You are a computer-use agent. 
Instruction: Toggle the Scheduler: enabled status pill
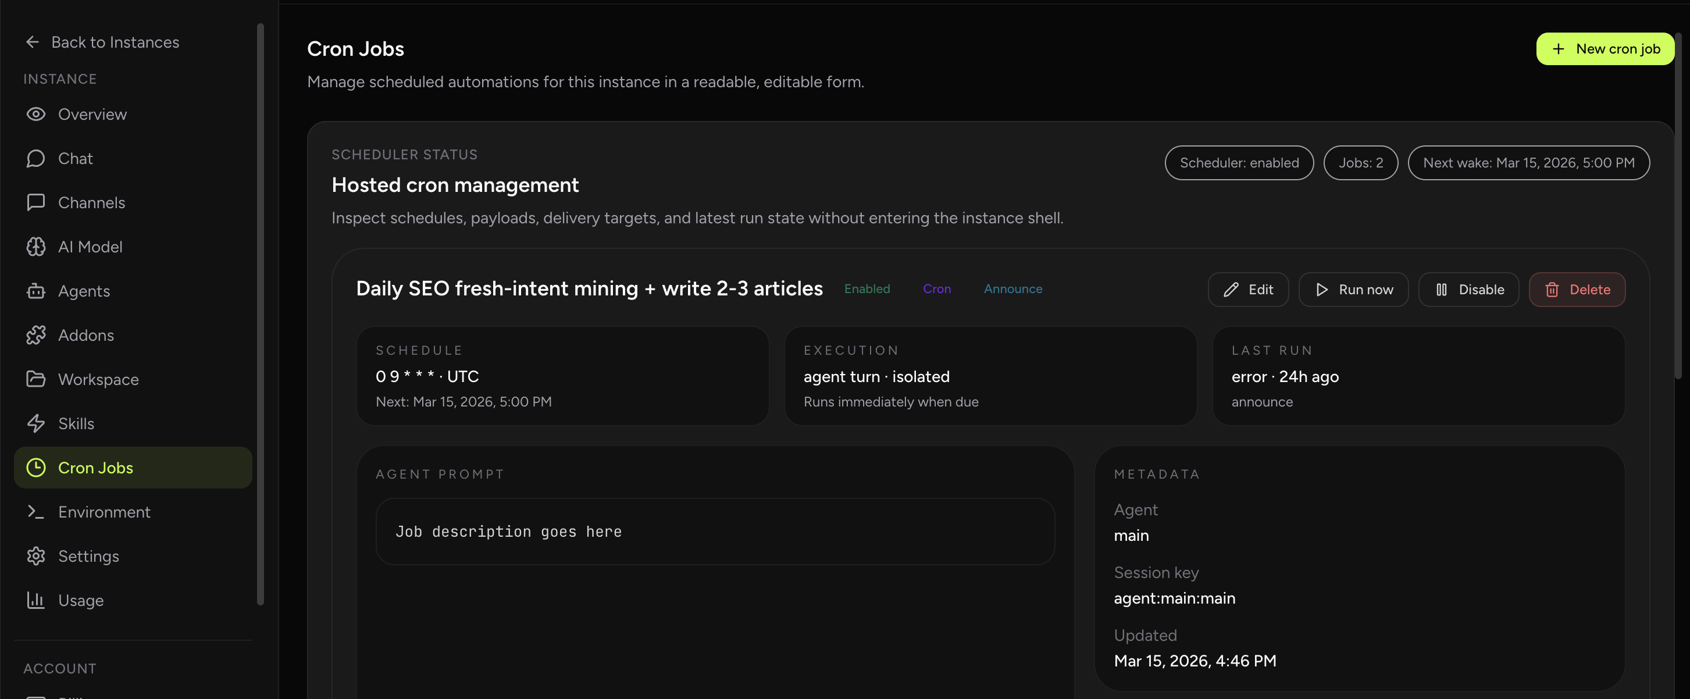(1239, 163)
